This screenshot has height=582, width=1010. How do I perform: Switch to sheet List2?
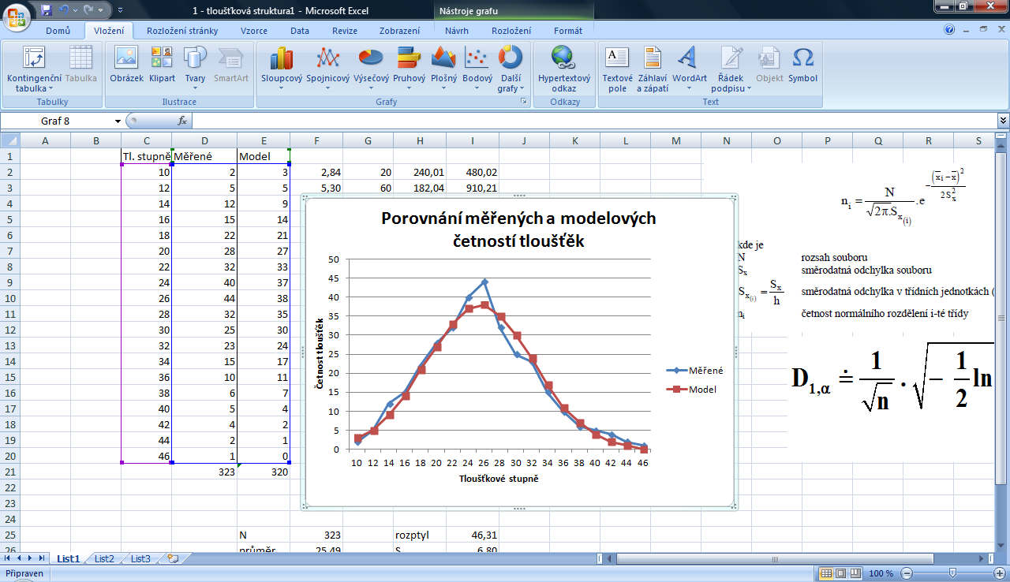pos(104,558)
